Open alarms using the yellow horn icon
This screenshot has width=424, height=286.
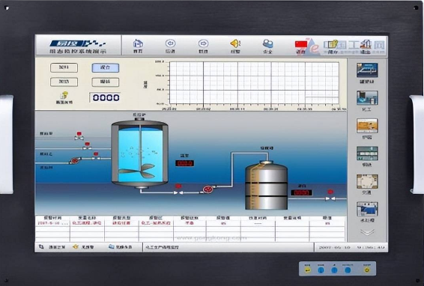(x=235, y=43)
